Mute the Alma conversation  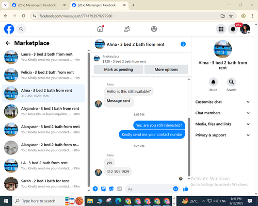pos(213,82)
